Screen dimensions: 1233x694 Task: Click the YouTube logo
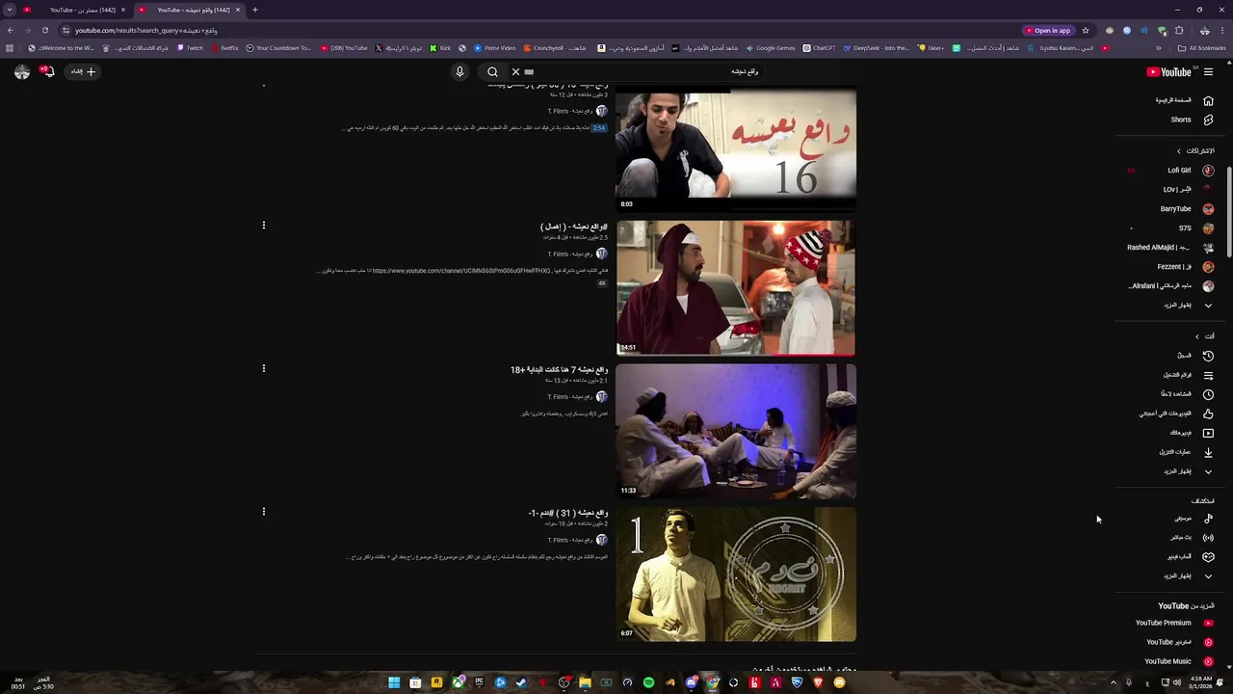pyautogui.click(x=1169, y=71)
